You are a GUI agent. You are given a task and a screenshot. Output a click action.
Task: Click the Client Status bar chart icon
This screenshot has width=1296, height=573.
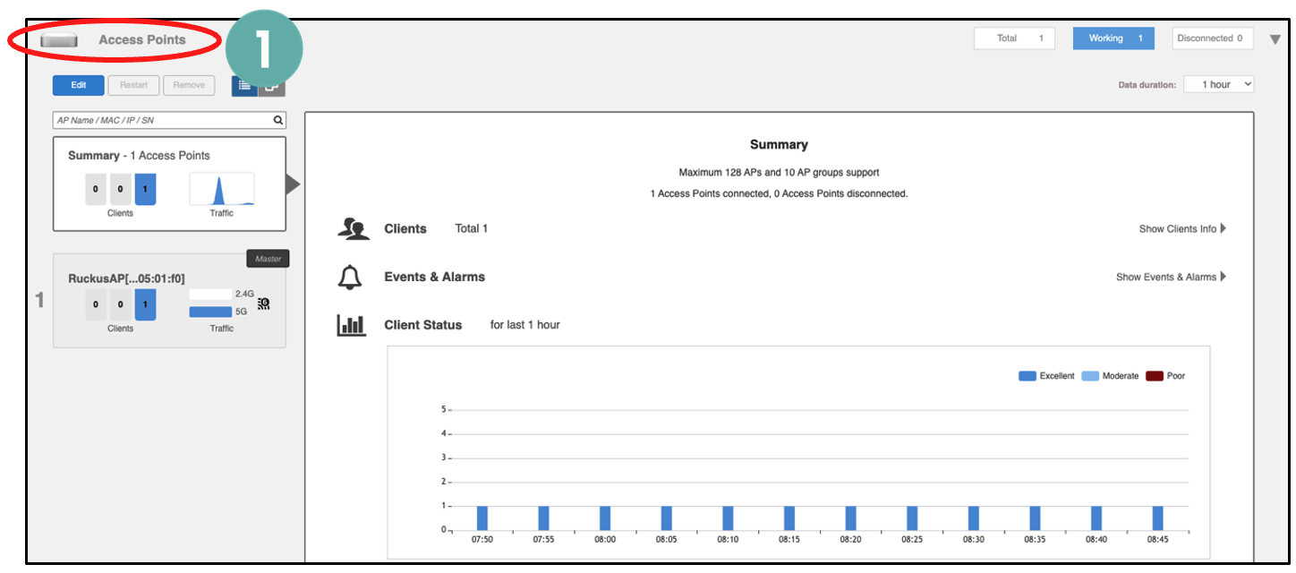[351, 325]
